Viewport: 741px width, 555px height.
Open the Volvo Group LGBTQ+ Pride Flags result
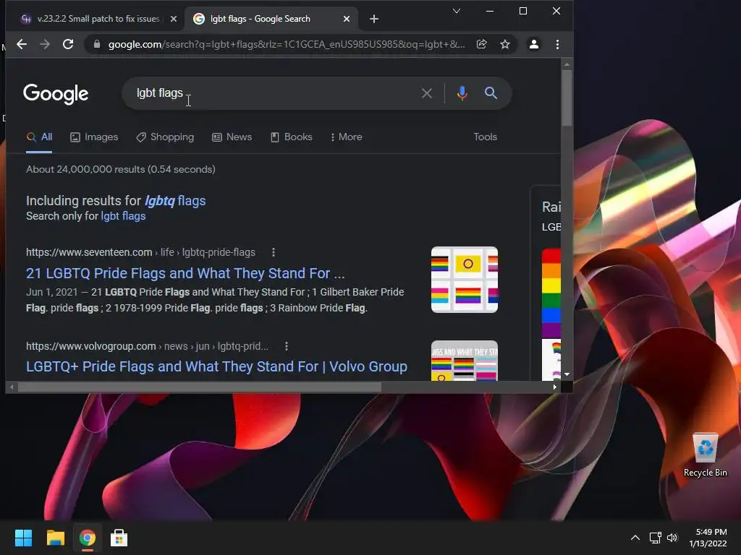pyautogui.click(x=216, y=366)
